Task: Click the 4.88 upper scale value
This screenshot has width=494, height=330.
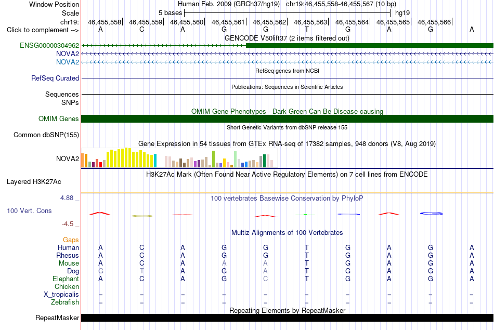Action: pos(67,198)
